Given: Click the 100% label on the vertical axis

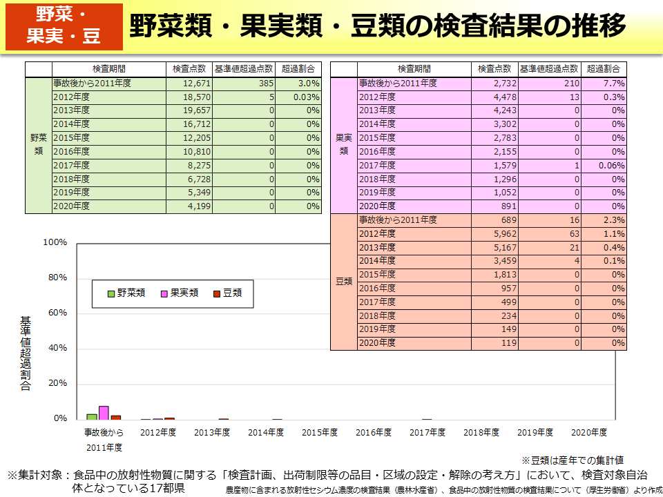Looking at the screenshot, I should (x=55, y=242).
